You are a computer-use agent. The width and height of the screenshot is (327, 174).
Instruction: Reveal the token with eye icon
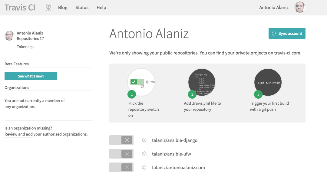pos(32,47)
